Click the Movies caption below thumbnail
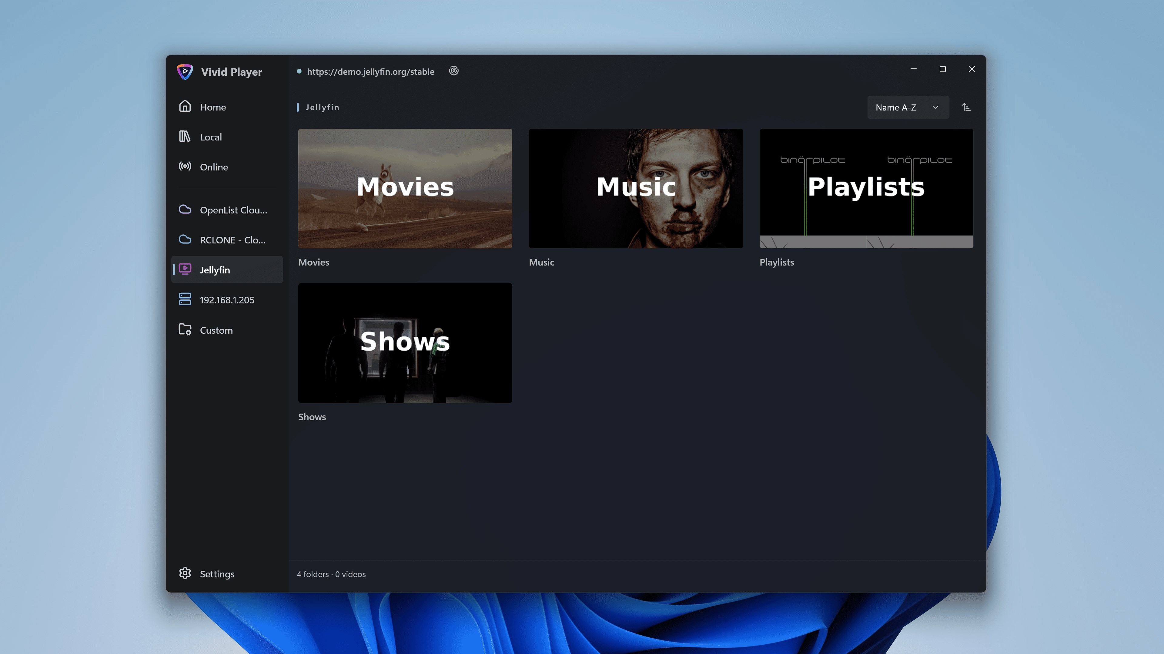1164x654 pixels. tap(314, 262)
